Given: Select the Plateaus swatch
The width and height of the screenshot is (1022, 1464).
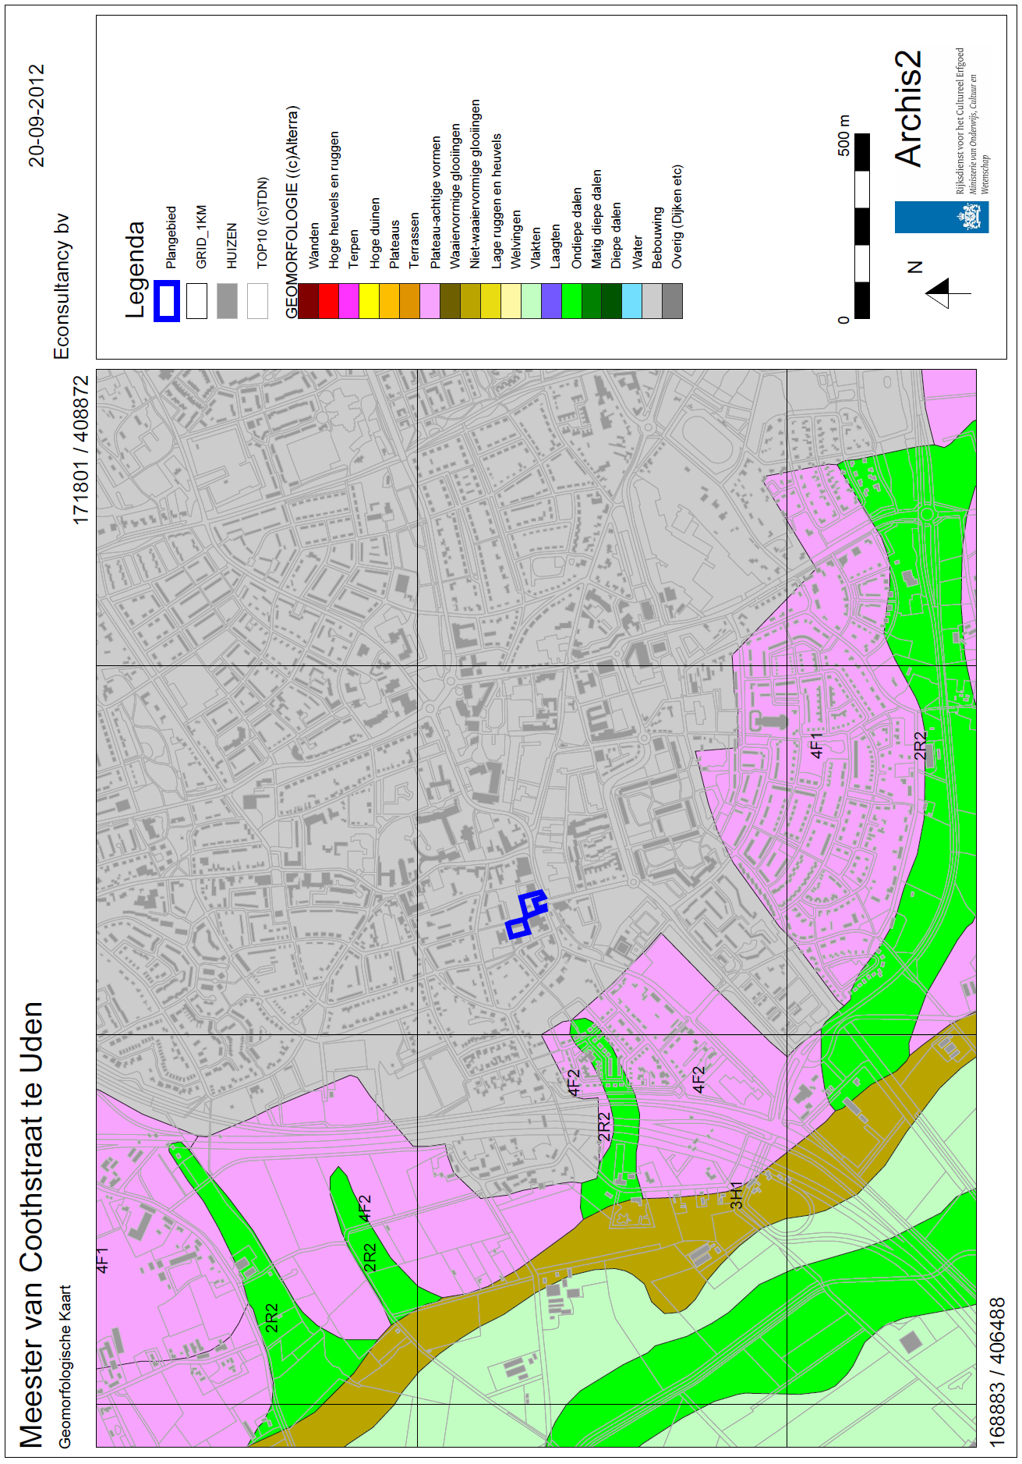Looking at the screenshot, I should click(x=389, y=301).
